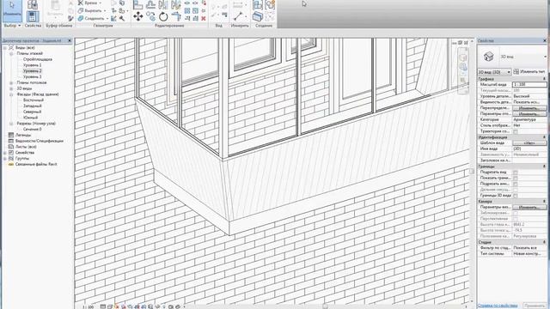The width and height of the screenshot is (550, 309).
Task: Select the Align tool in Редактирование panel
Action: coord(137,4)
